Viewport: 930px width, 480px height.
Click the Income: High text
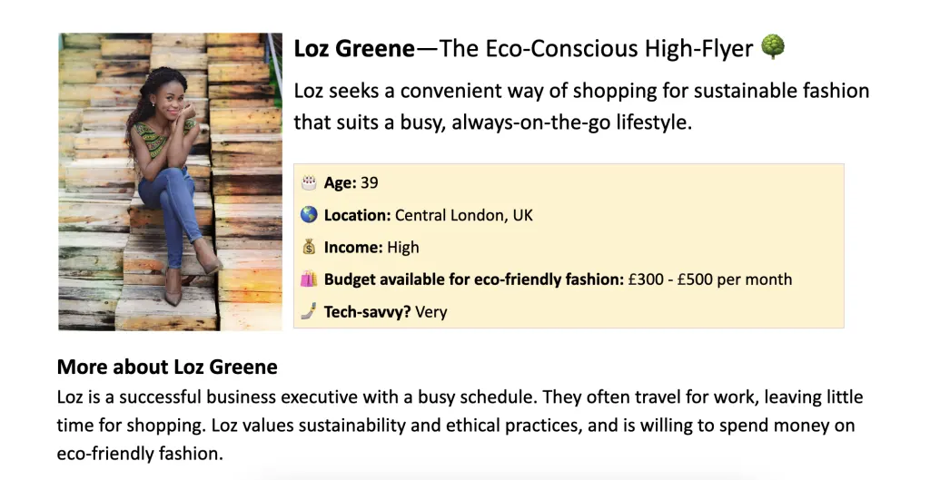(371, 247)
